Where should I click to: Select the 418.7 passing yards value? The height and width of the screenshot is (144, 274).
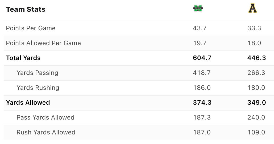click(202, 73)
